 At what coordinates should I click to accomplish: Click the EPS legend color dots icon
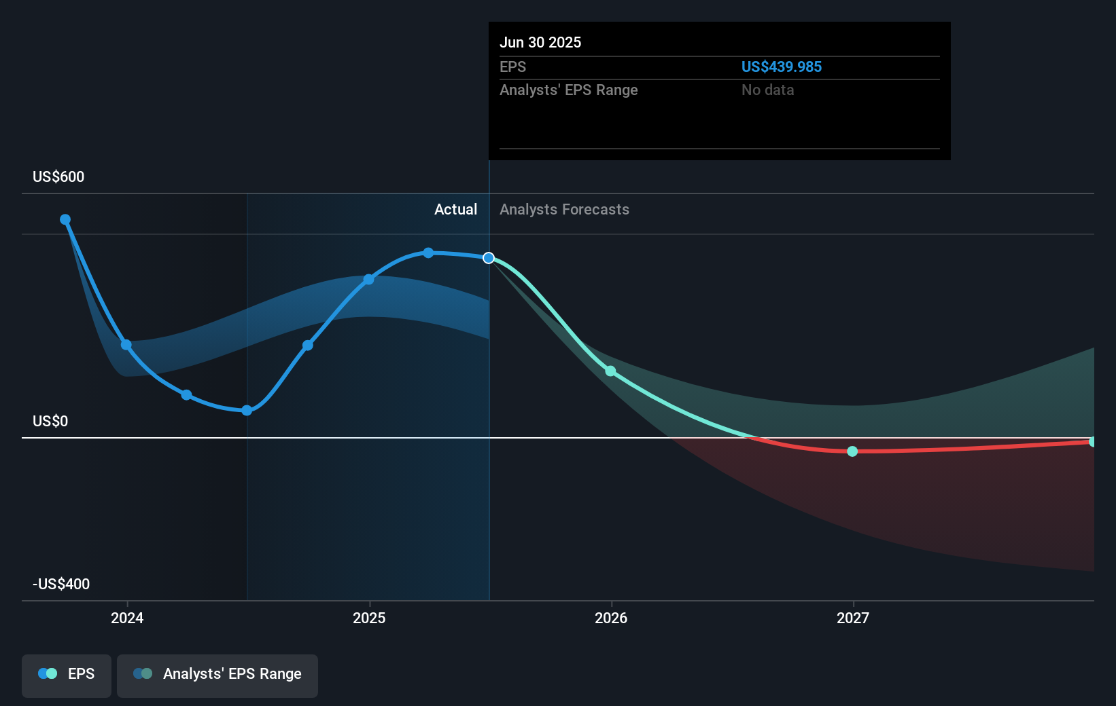pyautogui.click(x=48, y=673)
